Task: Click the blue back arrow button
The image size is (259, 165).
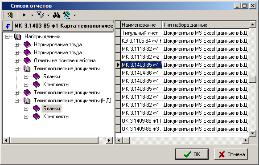Action: coord(8,26)
